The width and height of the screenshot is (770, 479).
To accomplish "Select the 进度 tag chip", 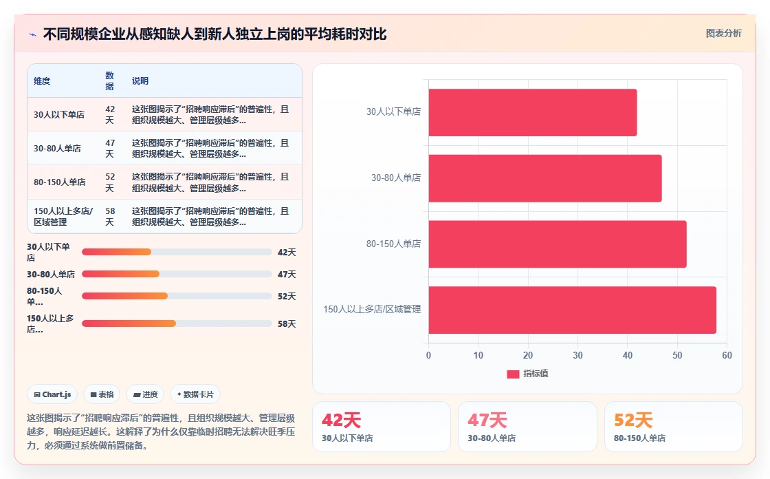I will [x=145, y=394].
